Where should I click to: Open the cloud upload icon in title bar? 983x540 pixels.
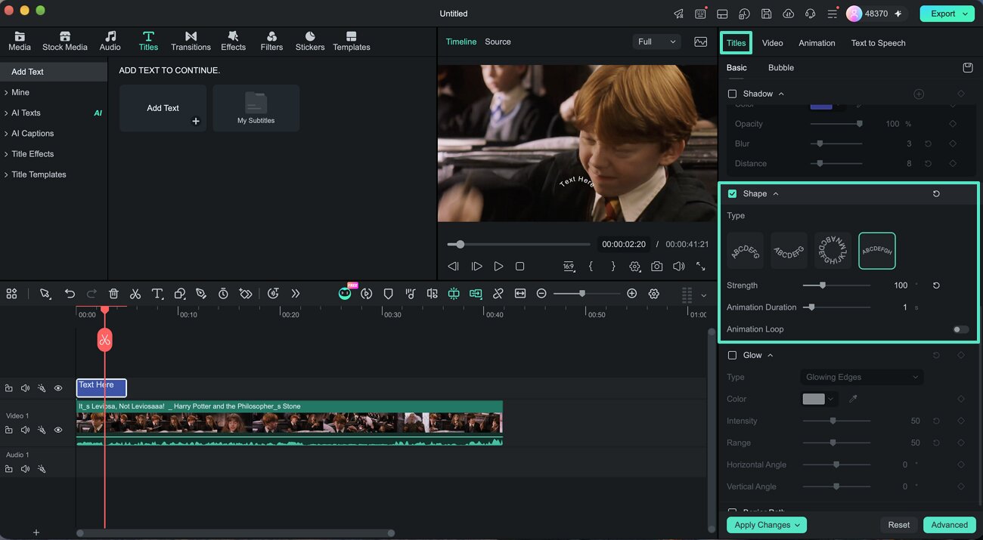[x=788, y=14]
